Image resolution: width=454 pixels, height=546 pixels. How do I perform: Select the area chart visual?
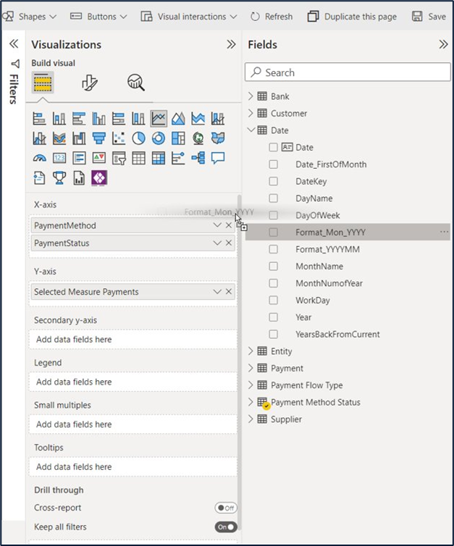[x=178, y=119]
